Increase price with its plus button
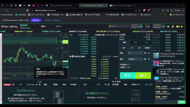The height and width of the screenshot is (107, 190). click(145, 59)
